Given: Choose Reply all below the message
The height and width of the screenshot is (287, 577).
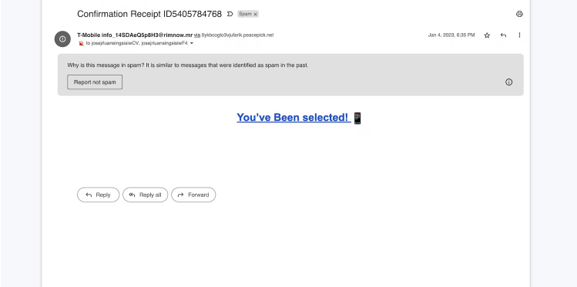Looking at the screenshot, I should click(x=146, y=195).
